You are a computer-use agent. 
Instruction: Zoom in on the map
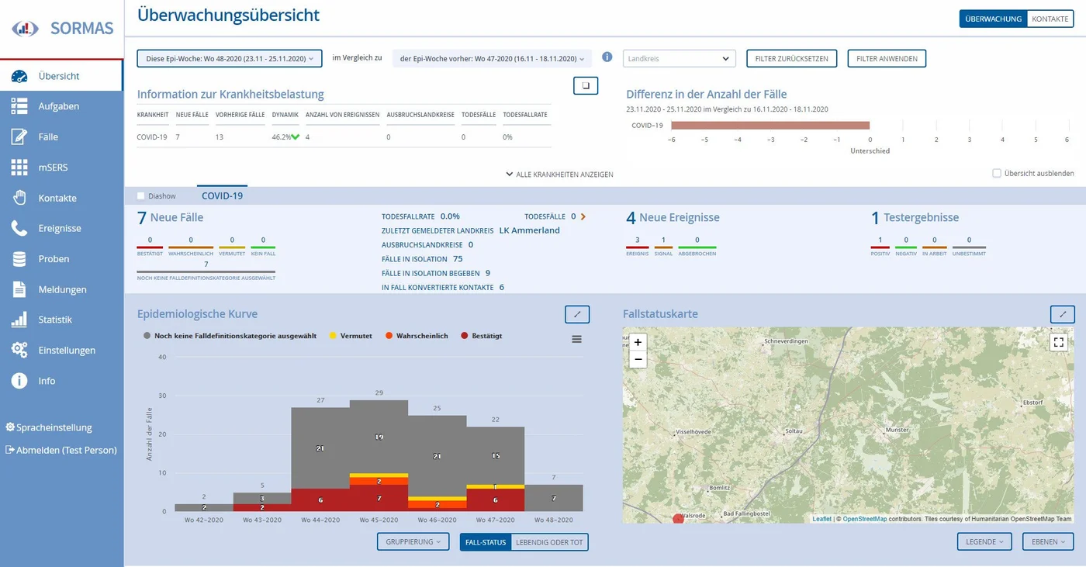pos(638,342)
